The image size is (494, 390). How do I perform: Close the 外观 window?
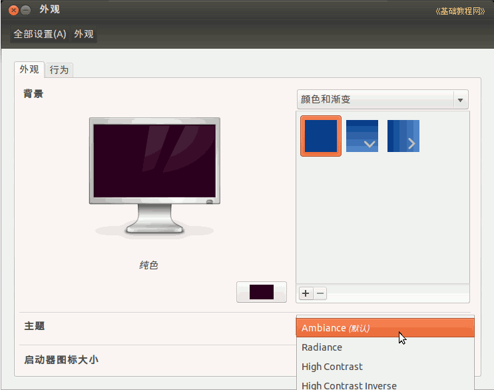coord(13,11)
